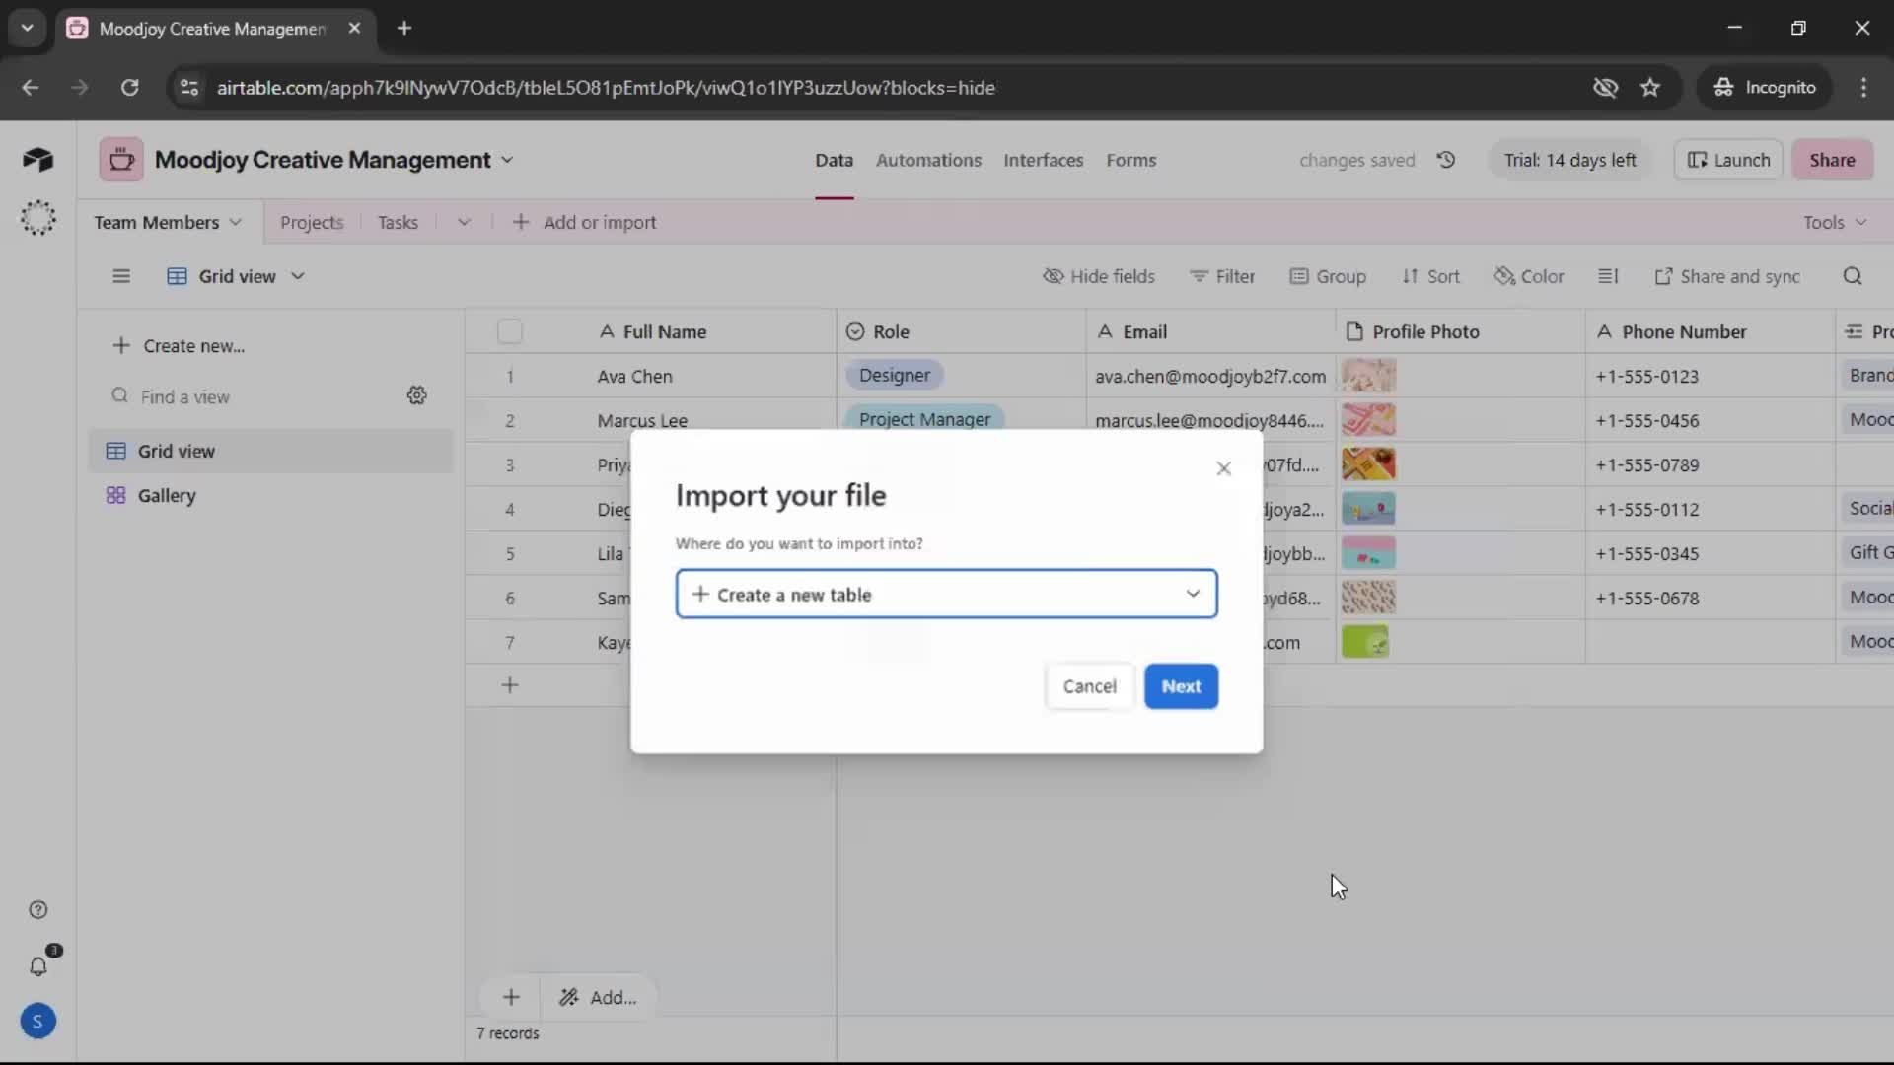Open the Filter toolbar option
The width and height of the screenshot is (1894, 1065).
point(1222,276)
